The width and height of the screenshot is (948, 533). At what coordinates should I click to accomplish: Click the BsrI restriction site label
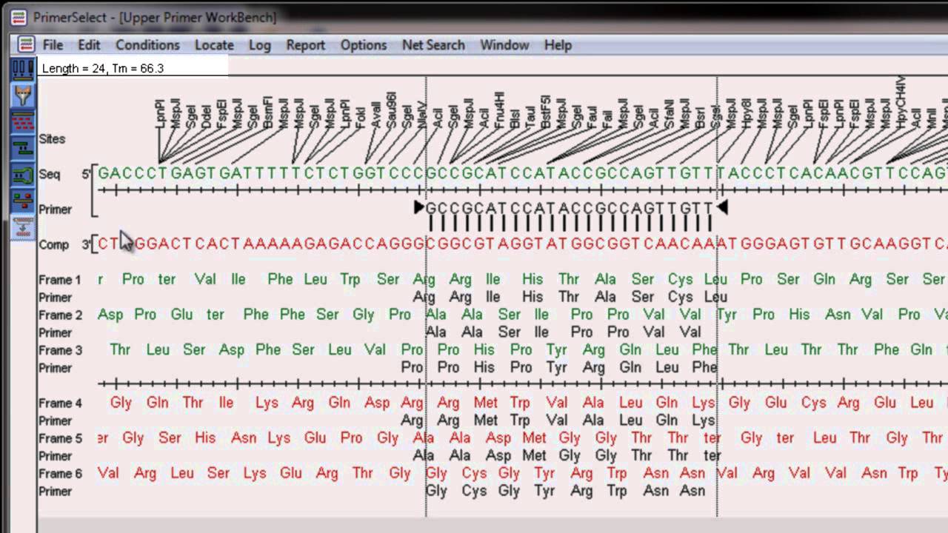pyautogui.click(x=700, y=116)
